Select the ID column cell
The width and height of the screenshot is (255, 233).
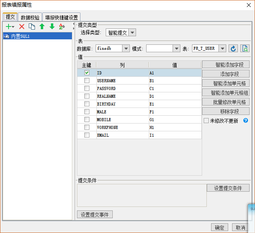[122, 73]
